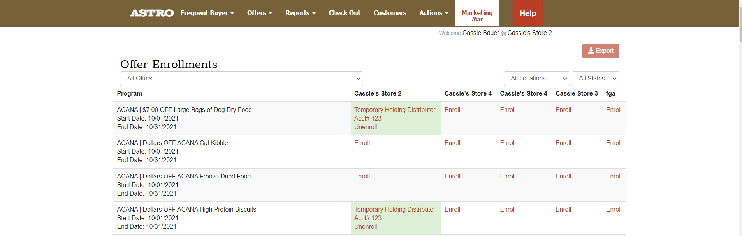The height and width of the screenshot is (236, 742).
Task: Expand the Offers menu
Action: (x=259, y=13)
